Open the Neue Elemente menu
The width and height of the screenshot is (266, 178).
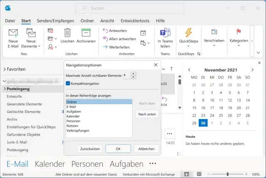click(x=31, y=39)
